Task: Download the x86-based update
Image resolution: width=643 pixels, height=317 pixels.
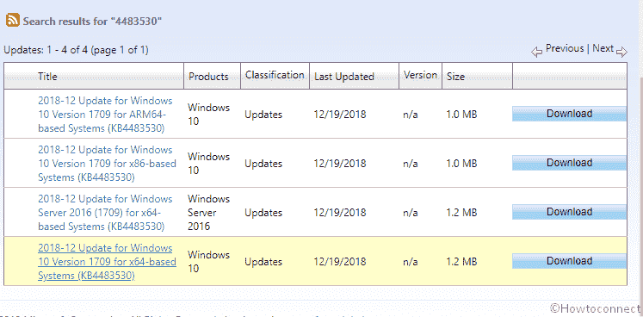Action: click(569, 163)
